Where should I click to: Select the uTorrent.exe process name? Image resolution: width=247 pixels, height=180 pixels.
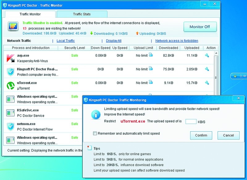tap(27, 83)
